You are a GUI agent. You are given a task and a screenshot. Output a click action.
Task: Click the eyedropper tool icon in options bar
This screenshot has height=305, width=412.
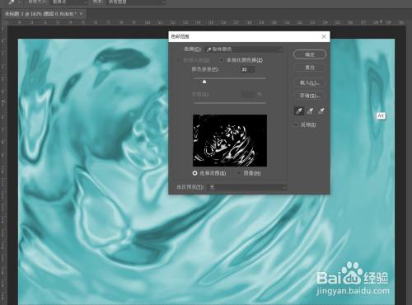(x=11, y=2)
